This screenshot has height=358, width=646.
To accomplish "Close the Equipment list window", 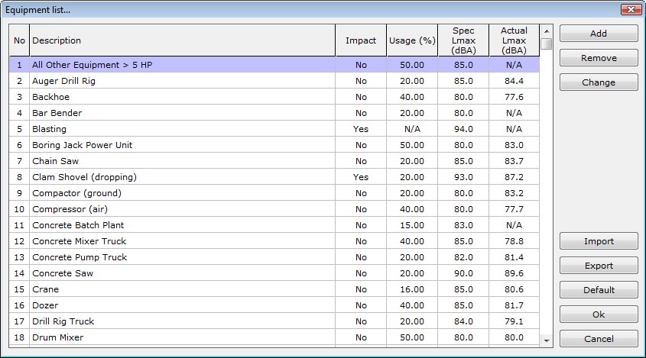I will click(631, 9).
